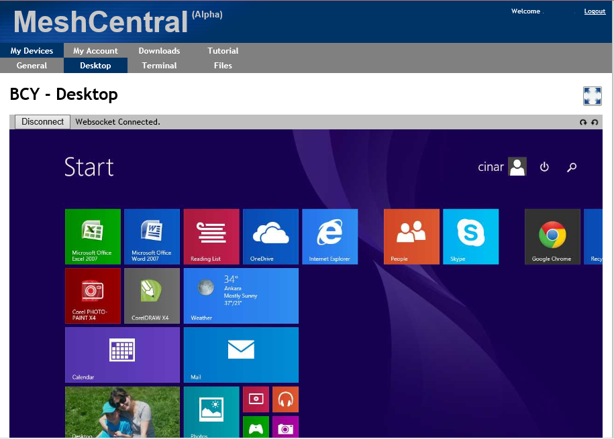Open the Weather tile for Ankara

[x=241, y=296]
